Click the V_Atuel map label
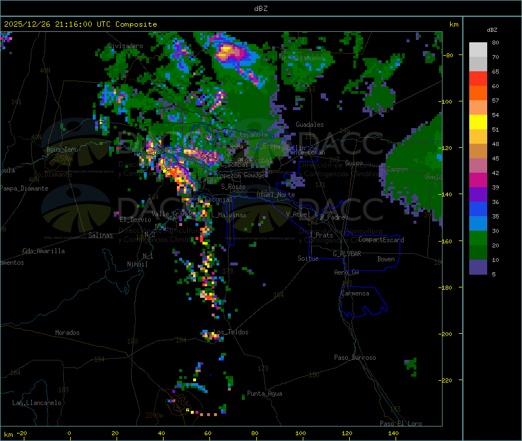The image size is (522, 441). (x=298, y=214)
